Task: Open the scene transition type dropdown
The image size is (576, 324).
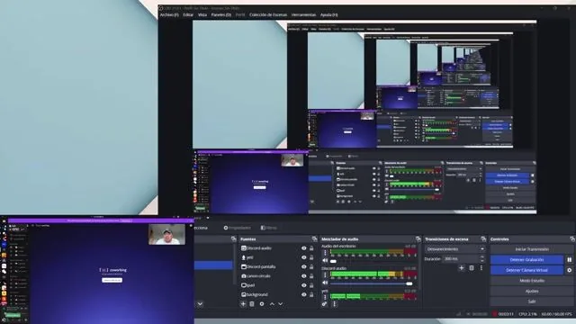Action: point(454,249)
